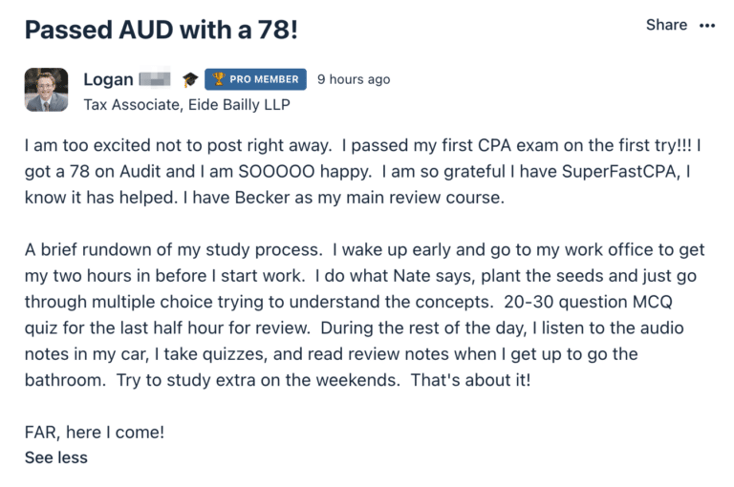Click the word SuperFastCPA in the post
The image size is (734, 487).
620,172
